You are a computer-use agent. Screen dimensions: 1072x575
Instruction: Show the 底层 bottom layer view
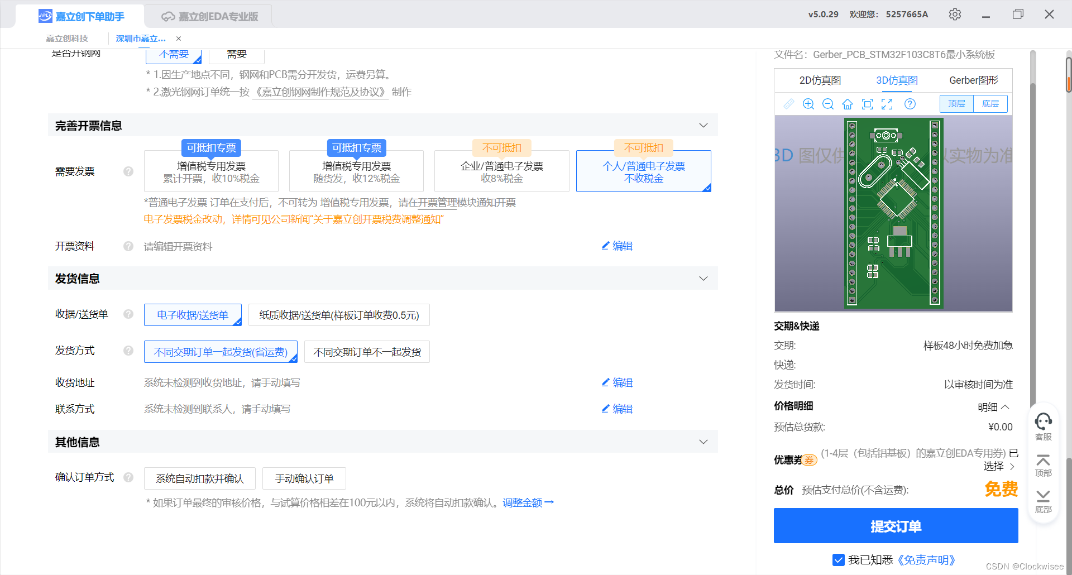[990, 104]
